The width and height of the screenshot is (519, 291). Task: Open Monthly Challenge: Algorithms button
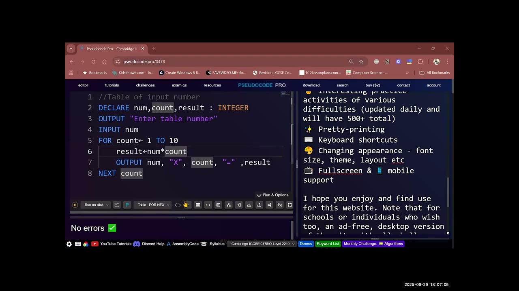(373, 244)
